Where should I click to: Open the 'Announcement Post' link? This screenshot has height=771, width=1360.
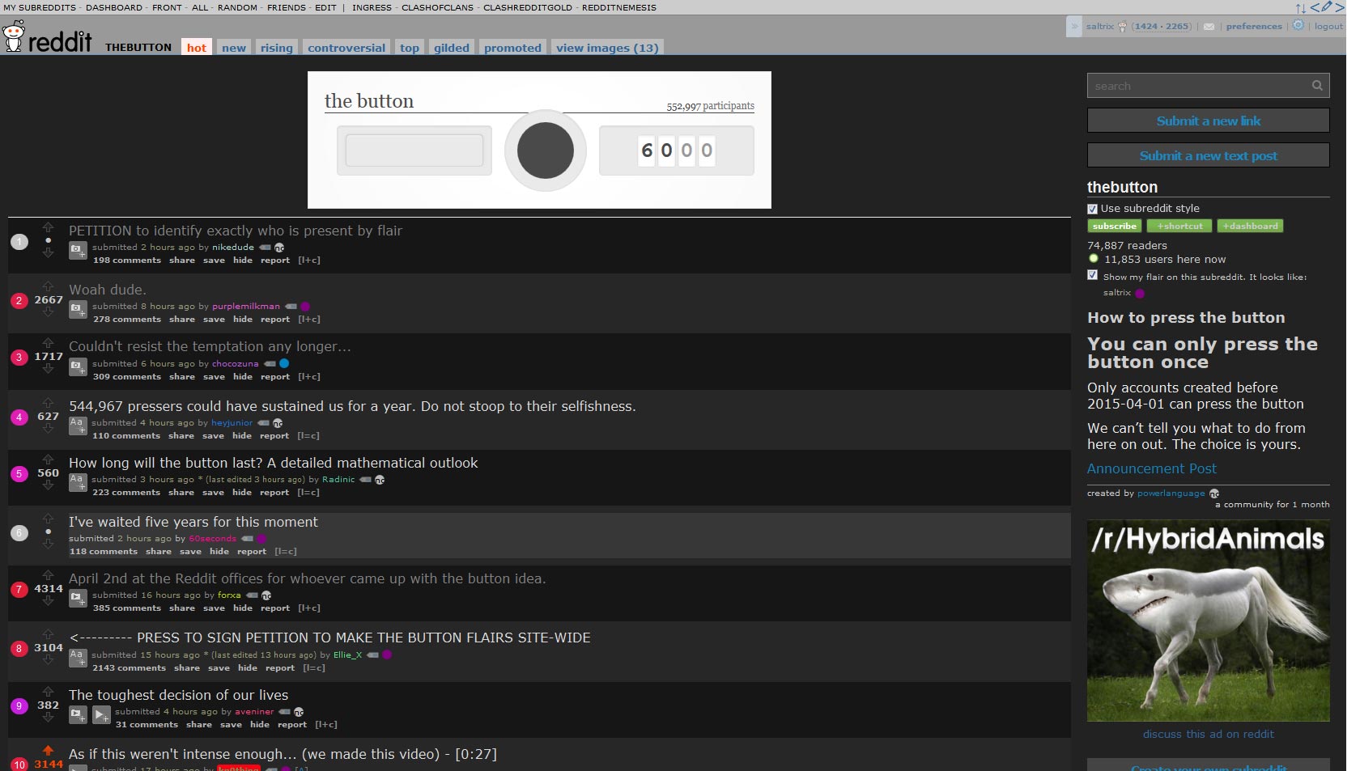coord(1151,468)
